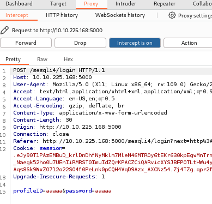The image size is (212, 204).
Task: Click the password value aaaaa
Action: click(x=103, y=191)
